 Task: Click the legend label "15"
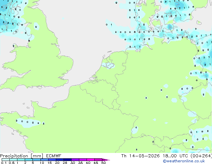pyautogui.click(x=49, y=163)
